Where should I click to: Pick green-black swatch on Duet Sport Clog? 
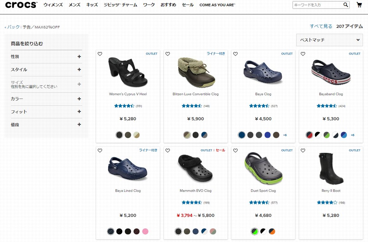coord(255,232)
